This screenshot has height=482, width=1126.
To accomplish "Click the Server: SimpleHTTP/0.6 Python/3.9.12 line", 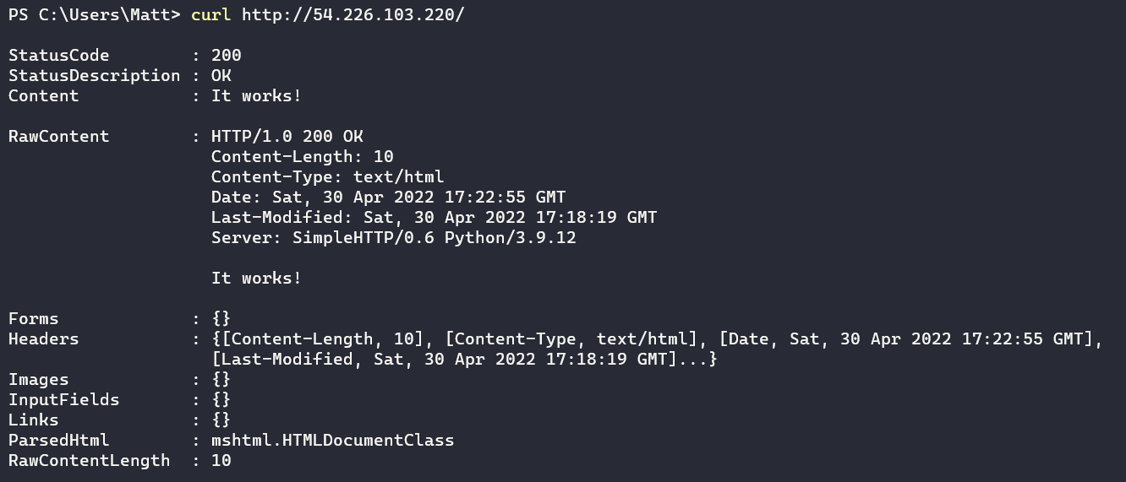I will pos(393,238).
